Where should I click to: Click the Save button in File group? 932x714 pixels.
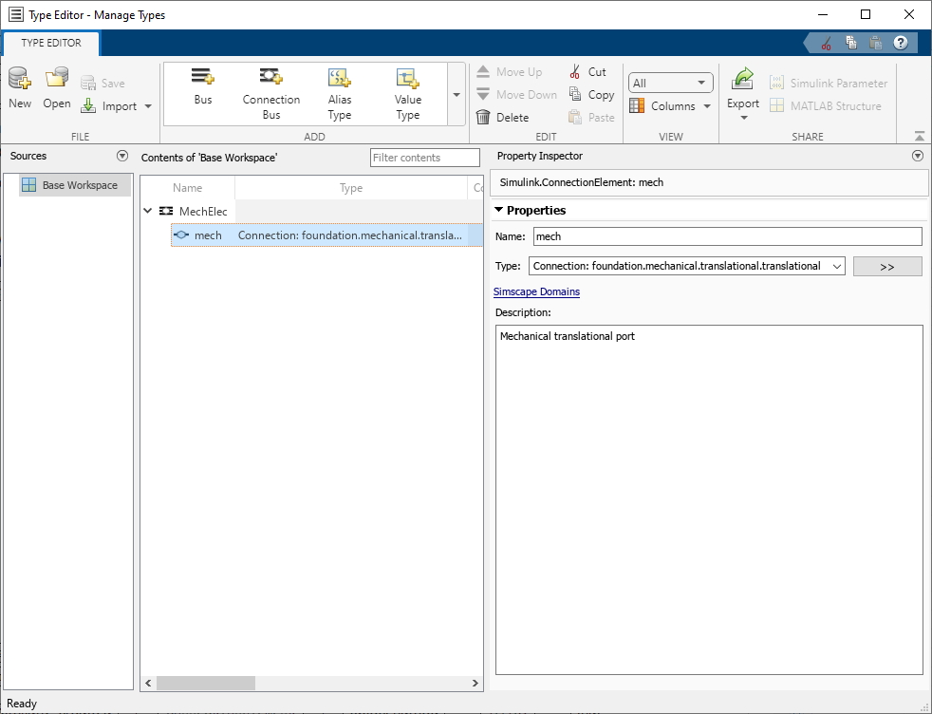[x=103, y=84]
